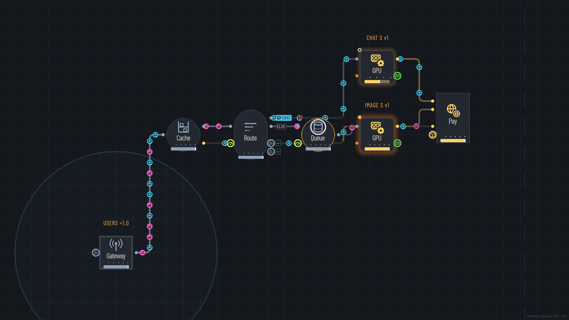
Task: Select the Route node
Action: 250,135
